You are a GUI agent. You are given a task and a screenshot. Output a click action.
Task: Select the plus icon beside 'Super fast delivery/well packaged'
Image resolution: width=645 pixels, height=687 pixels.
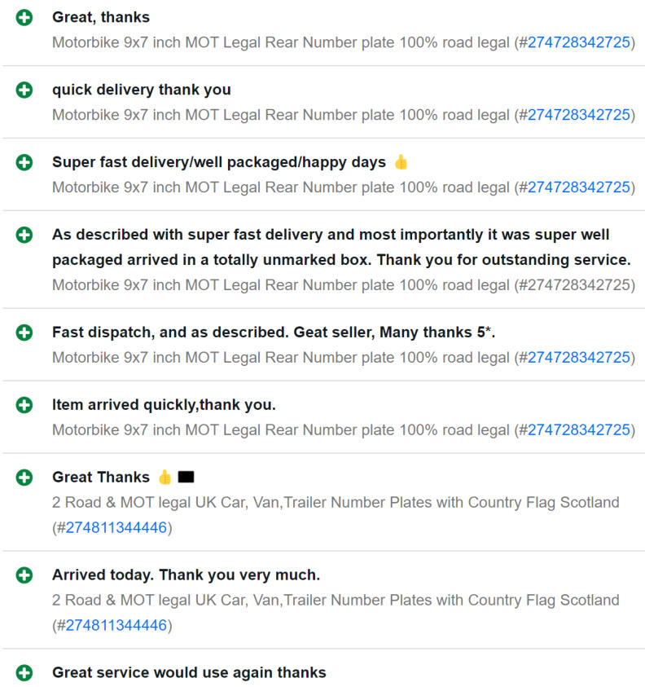pos(24,162)
